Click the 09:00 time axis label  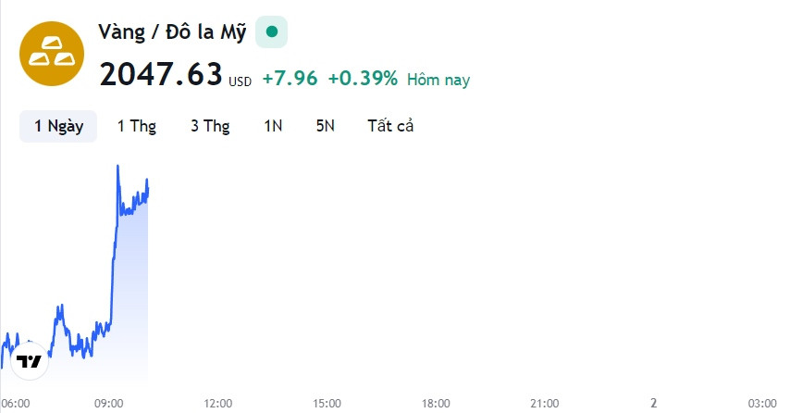coord(109,403)
